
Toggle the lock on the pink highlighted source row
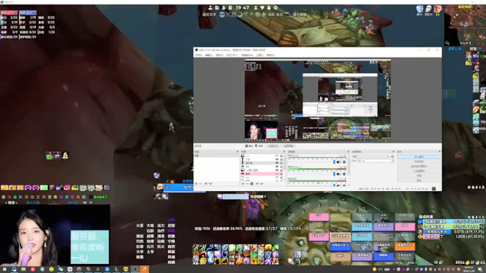click(x=281, y=174)
